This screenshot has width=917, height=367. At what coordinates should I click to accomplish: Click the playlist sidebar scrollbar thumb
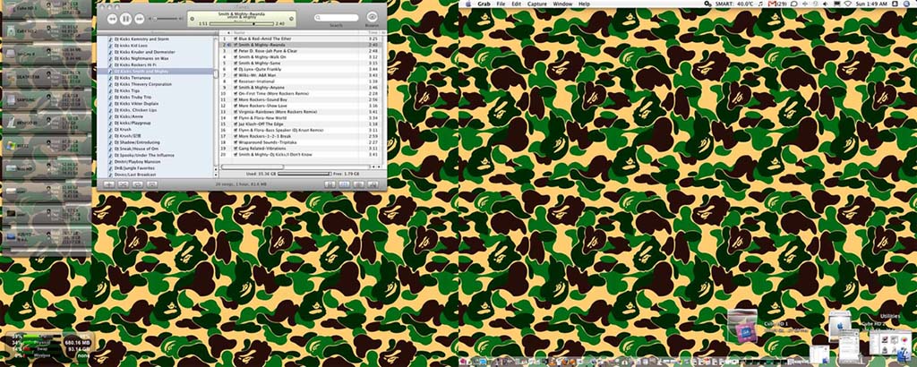[216, 73]
